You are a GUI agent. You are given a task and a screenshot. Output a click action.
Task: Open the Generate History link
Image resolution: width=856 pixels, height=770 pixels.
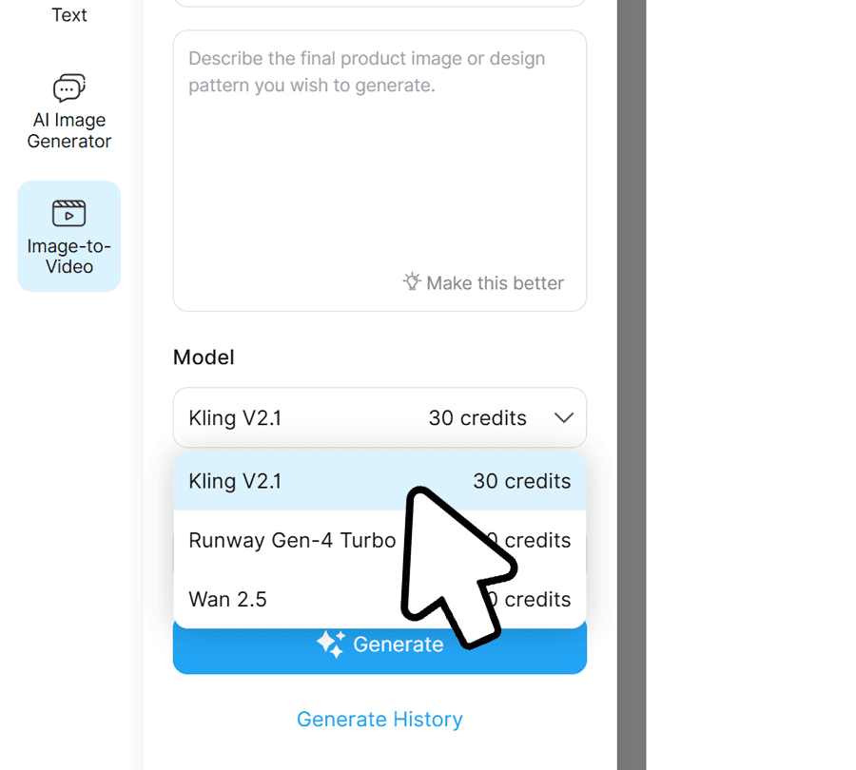tap(379, 720)
